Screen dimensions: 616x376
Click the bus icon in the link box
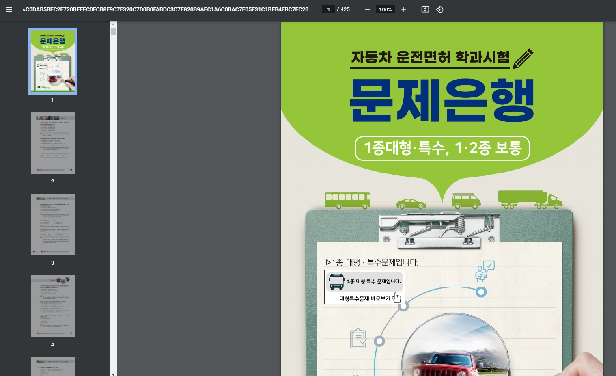tap(336, 281)
